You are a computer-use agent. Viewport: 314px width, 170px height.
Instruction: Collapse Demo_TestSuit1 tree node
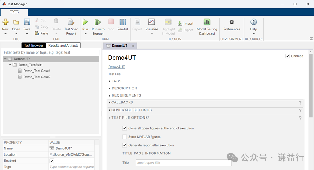[x=10, y=65]
